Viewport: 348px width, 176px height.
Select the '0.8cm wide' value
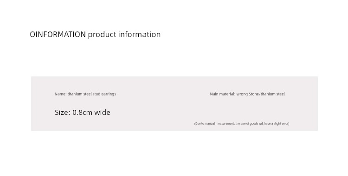pos(91,113)
